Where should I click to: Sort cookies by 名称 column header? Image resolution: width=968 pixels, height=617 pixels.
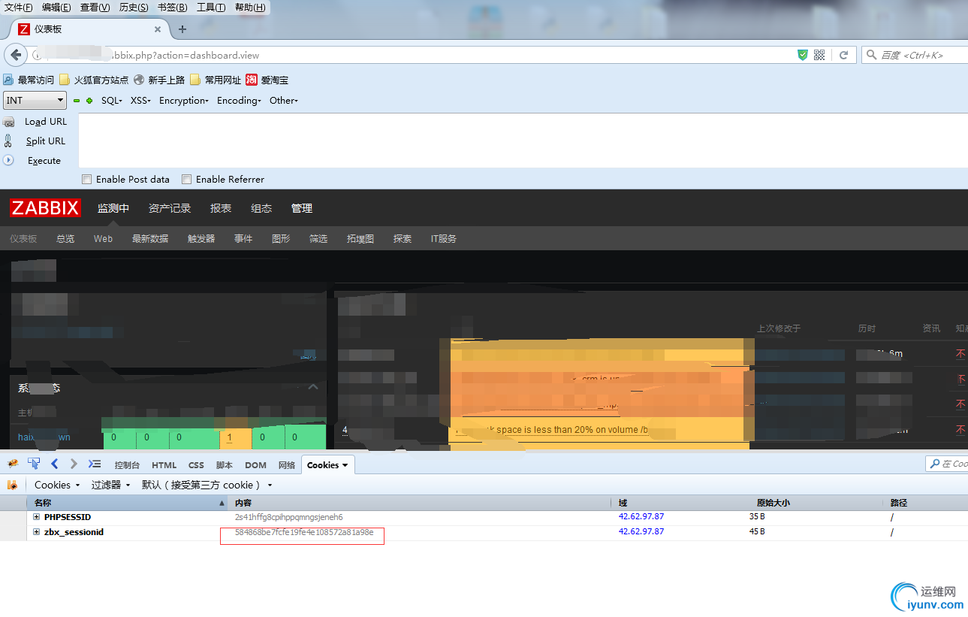coord(127,503)
